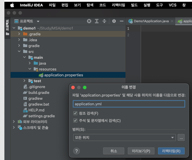Click the HELP.md markdown icon
This screenshot has height=160, width=192.
[x=25, y=110]
